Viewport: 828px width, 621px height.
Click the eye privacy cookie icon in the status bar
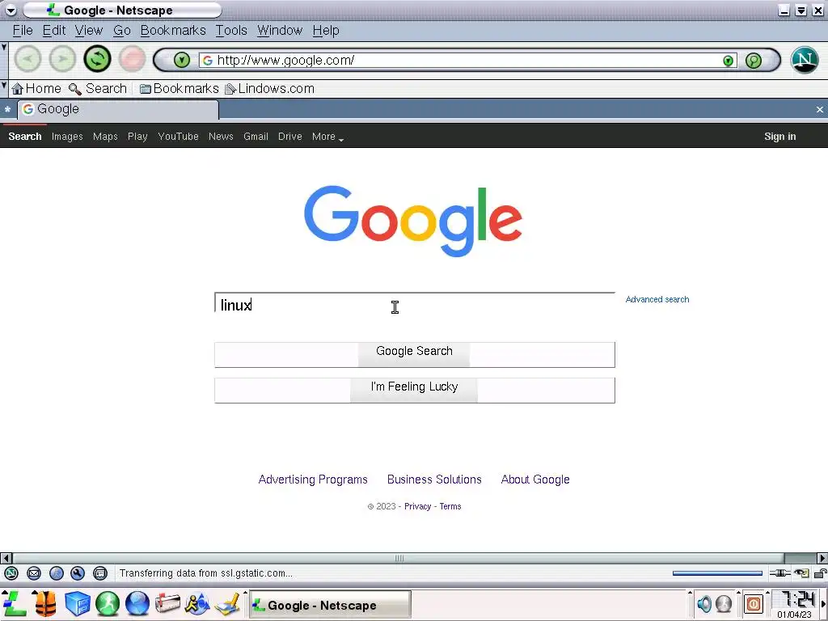pyautogui.click(x=801, y=573)
